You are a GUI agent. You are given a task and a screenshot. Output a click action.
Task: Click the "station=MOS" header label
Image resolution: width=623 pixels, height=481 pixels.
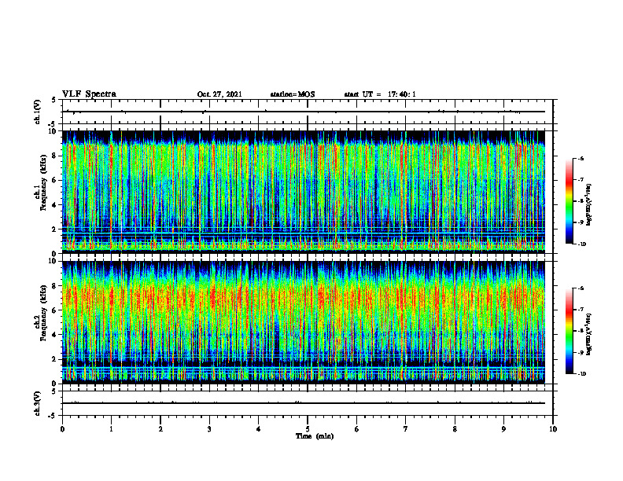293,94
